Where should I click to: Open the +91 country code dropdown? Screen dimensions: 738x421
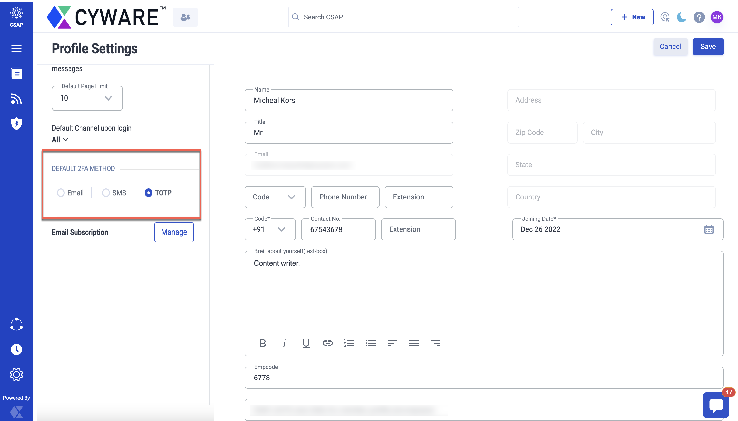270,229
